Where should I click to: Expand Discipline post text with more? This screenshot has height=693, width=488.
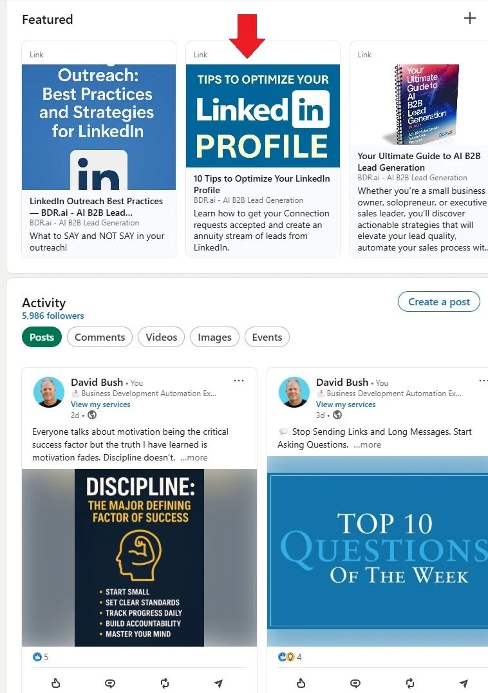(x=194, y=457)
